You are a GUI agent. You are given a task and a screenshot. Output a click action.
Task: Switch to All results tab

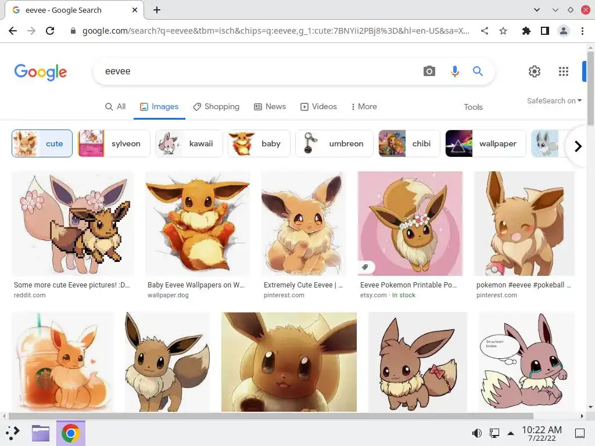click(116, 107)
